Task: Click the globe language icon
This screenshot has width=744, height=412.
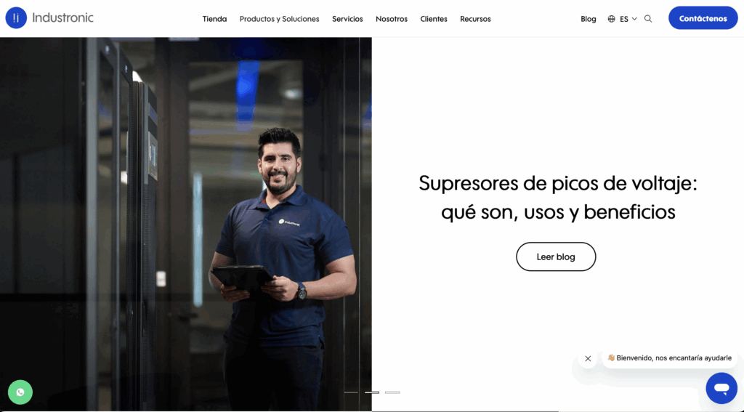Action: (x=611, y=19)
